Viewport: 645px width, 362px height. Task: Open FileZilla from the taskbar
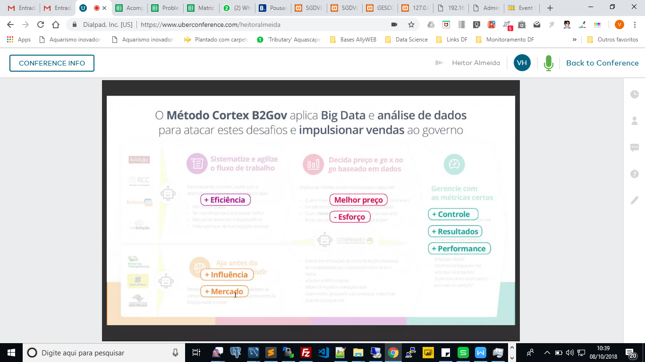pos(306,353)
